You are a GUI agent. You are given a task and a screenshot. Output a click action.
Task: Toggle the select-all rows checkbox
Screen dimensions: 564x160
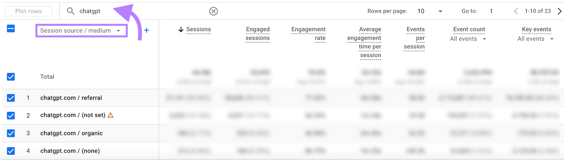click(x=11, y=28)
